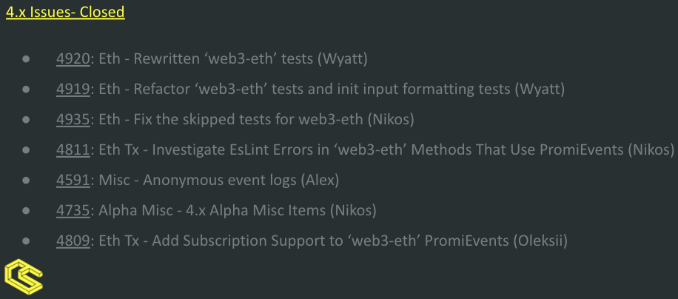Open issue link 4920

pos(73,58)
